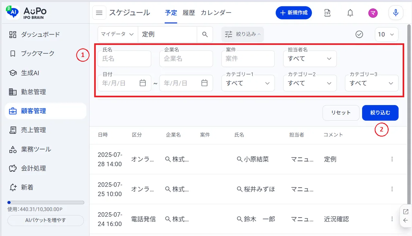Open the row menu for 小原結菜
Image resolution: width=412 pixels, height=236 pixels.
pos(392,159)
